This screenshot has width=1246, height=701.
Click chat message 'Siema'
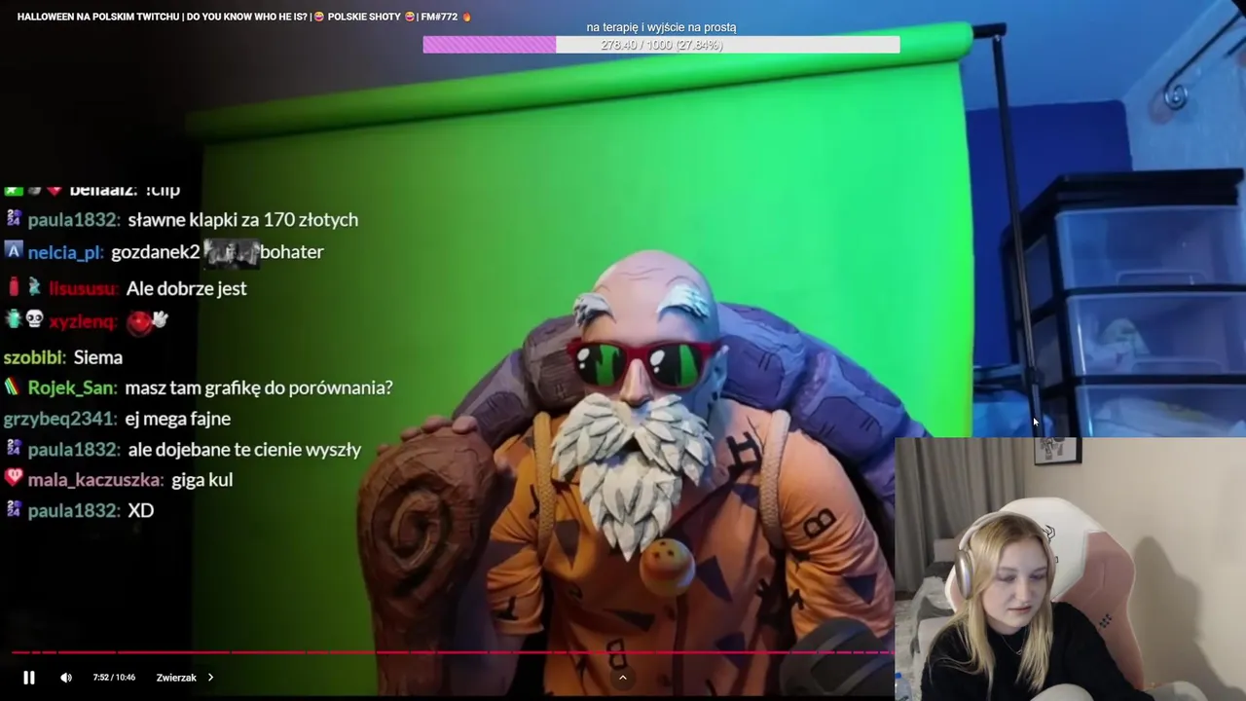point(97,357)
